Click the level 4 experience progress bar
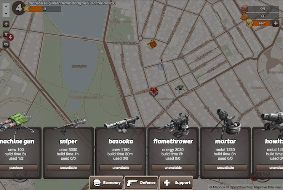This screenshot has width=283, height=190. click(45, 8)
